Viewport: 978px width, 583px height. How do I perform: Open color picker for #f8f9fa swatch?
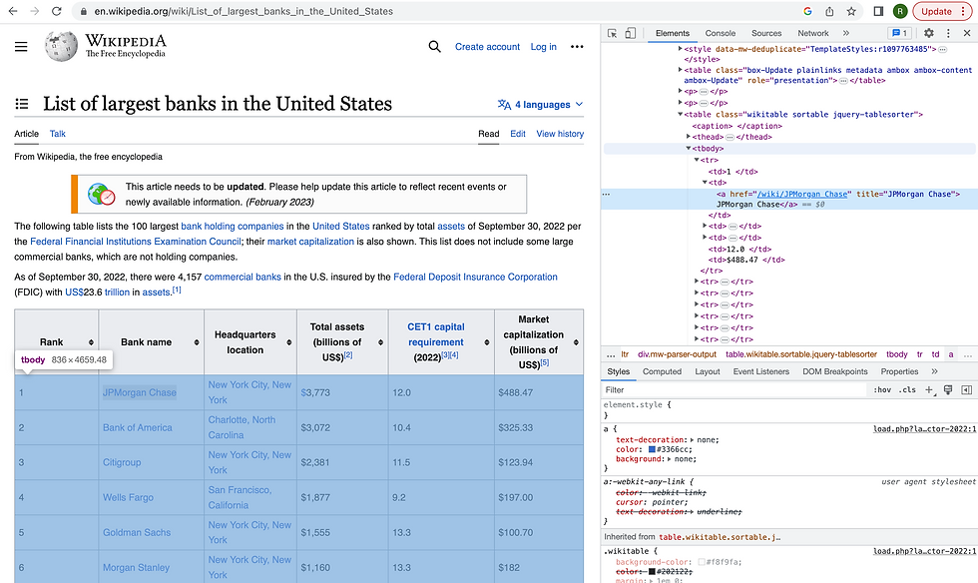tap(702, 562)
